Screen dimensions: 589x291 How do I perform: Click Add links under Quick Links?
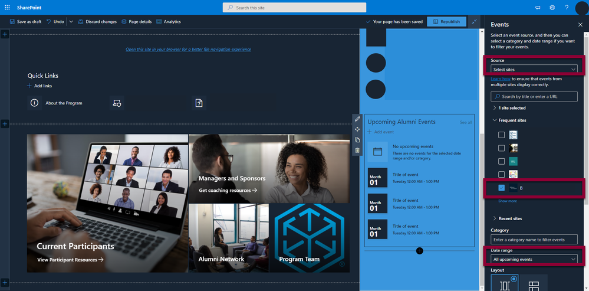(x=40, y=86)
